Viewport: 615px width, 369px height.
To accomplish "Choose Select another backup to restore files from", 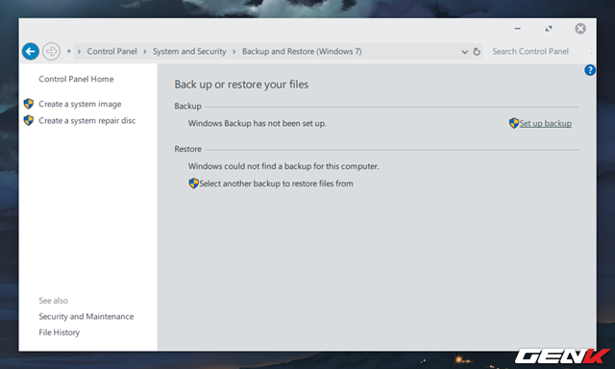I will [276, 184].
